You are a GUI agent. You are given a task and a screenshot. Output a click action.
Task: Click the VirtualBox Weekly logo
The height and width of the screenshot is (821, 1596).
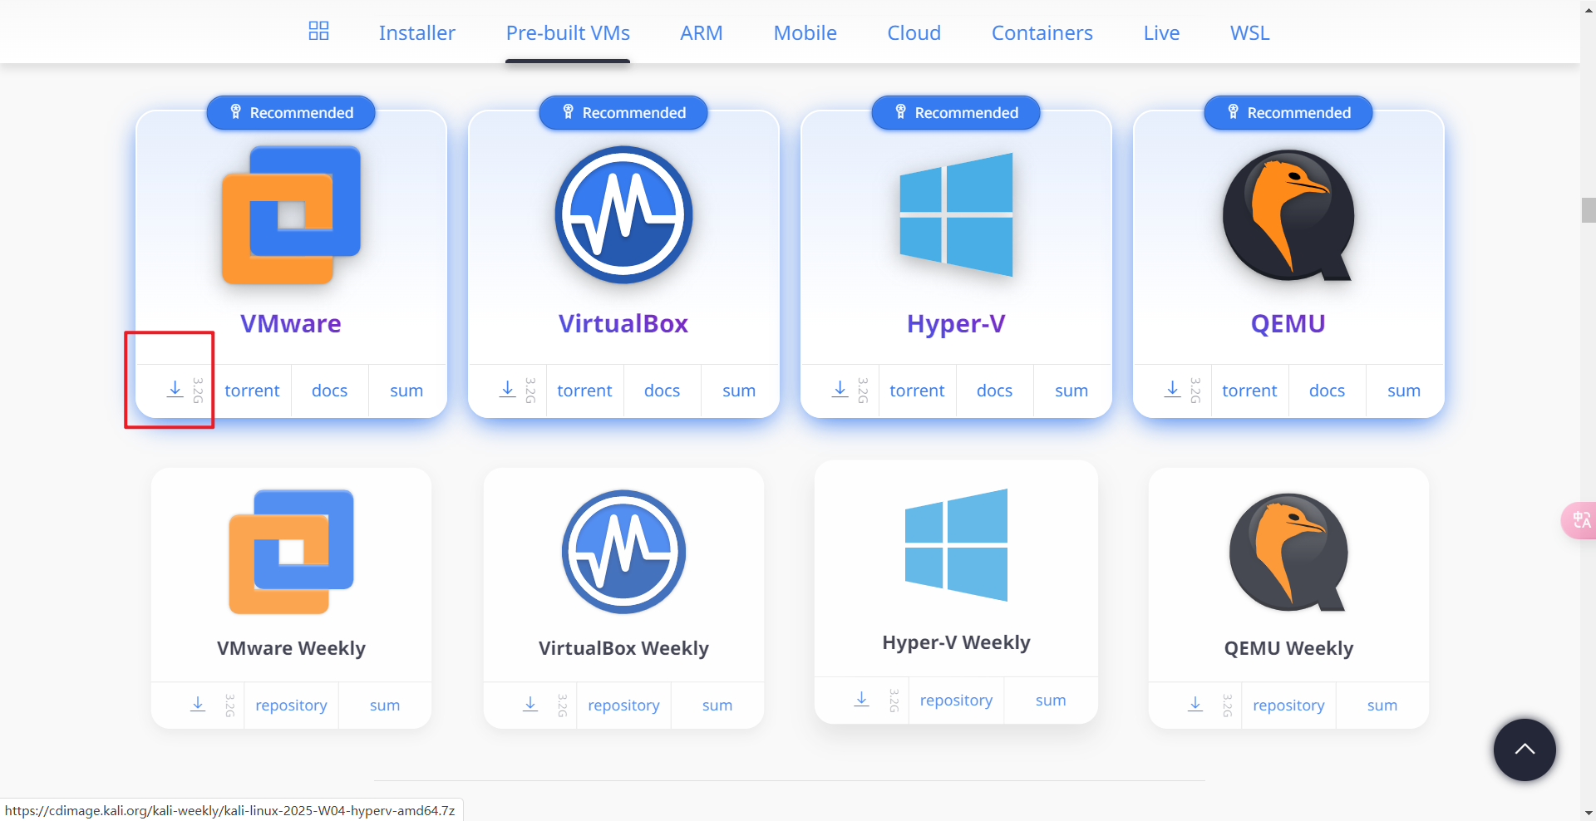[x=623, y=552]
